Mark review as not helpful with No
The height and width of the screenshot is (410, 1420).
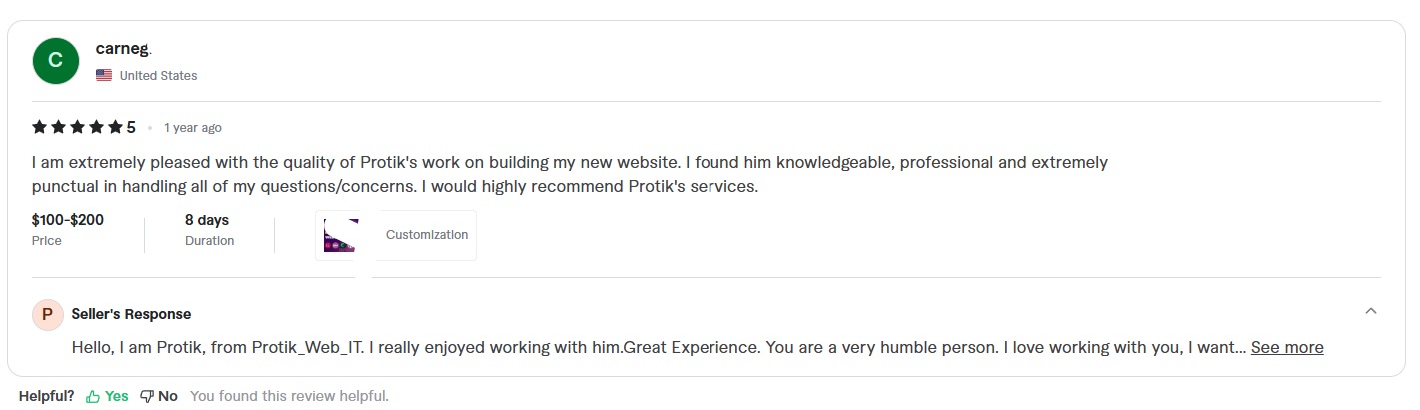click(x=168, y=396)
